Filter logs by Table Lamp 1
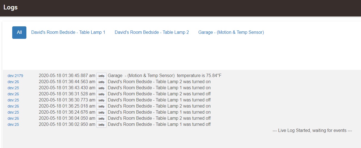Viewport: 361px width, 148px height. [68, 32]
